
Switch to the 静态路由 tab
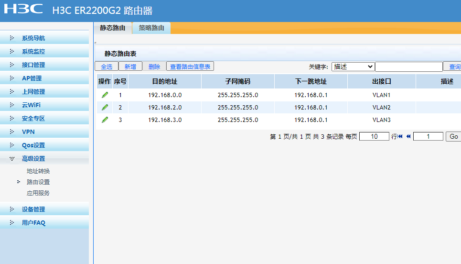click(113, 28)
